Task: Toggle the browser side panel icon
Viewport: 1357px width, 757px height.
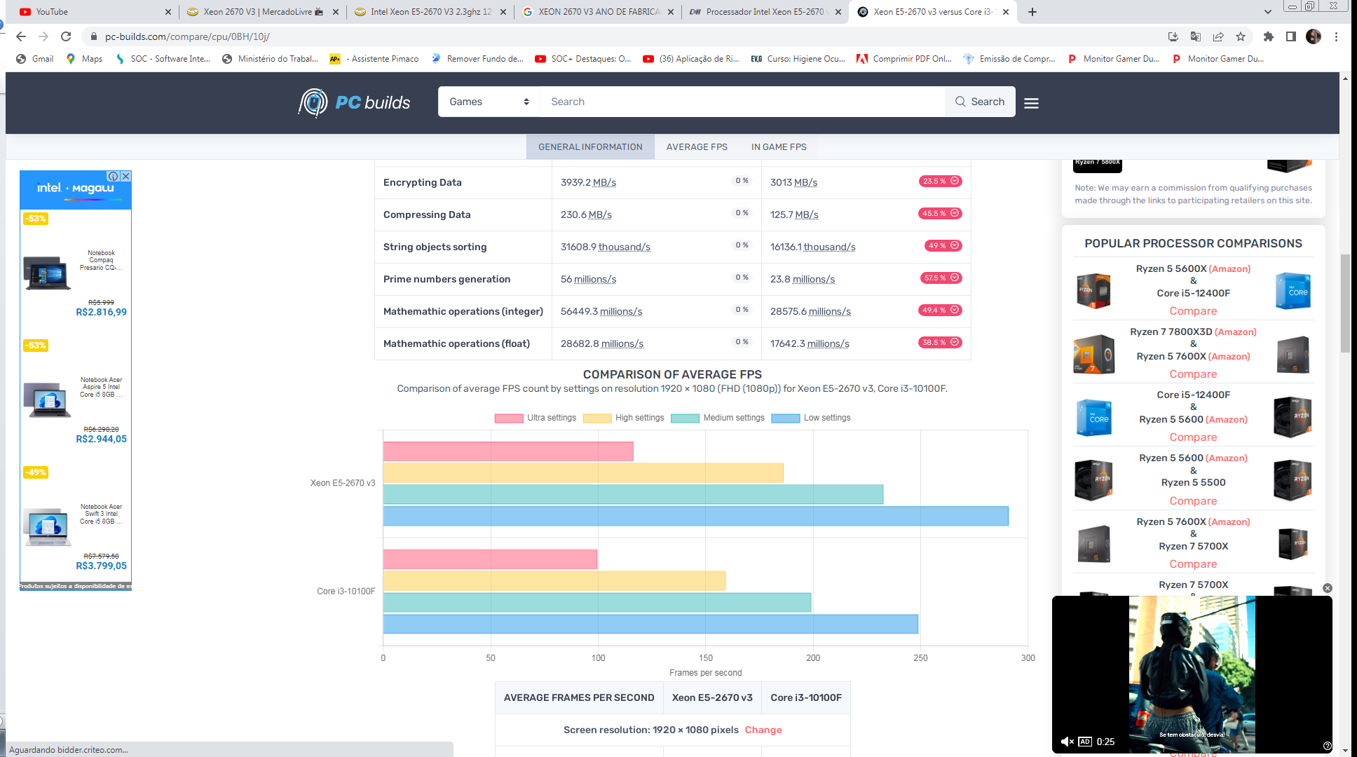Action: point(1291,36)
